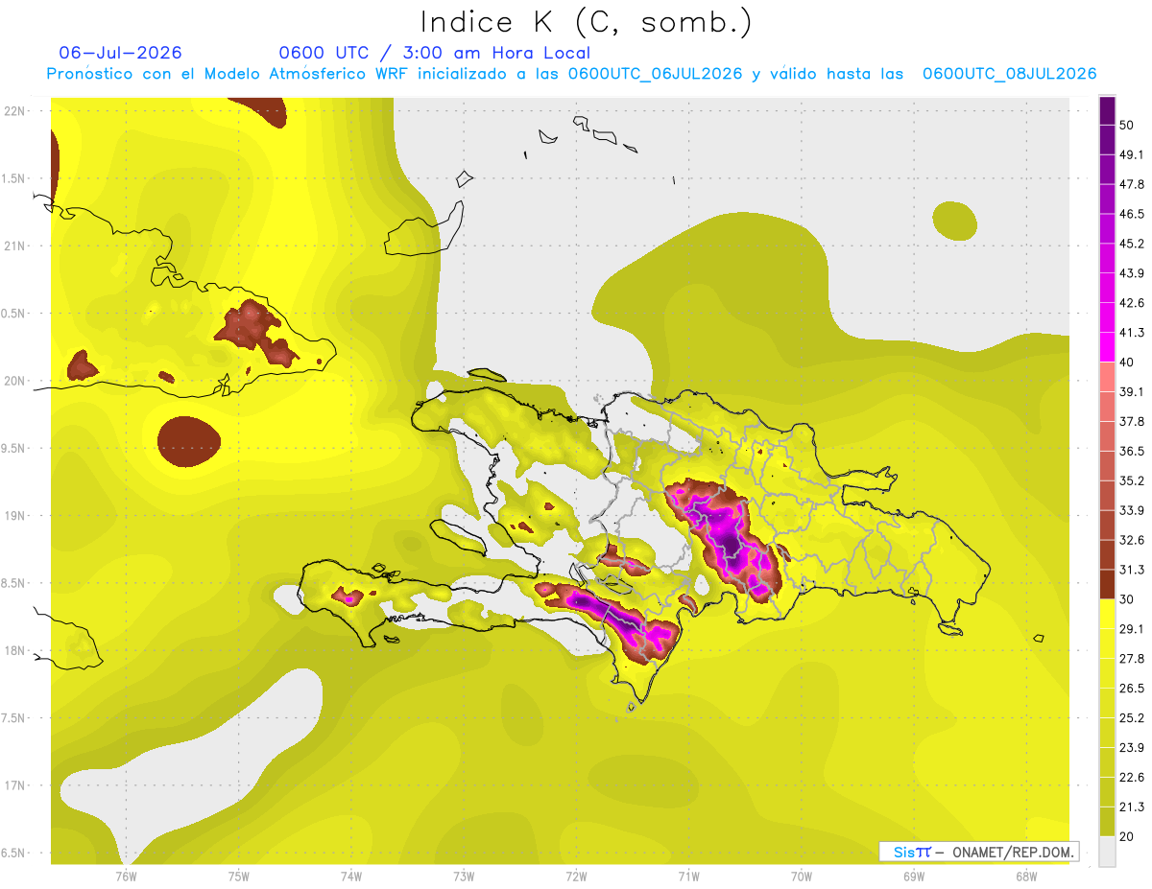The width and height of the screenshot is (1152, 889).
Task: Click the colorbar label "21.3"
Action: [x=1132, y=807]
